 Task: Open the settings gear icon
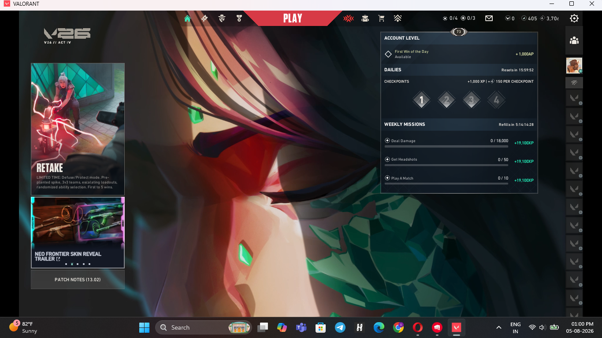[x=574, y=18]
